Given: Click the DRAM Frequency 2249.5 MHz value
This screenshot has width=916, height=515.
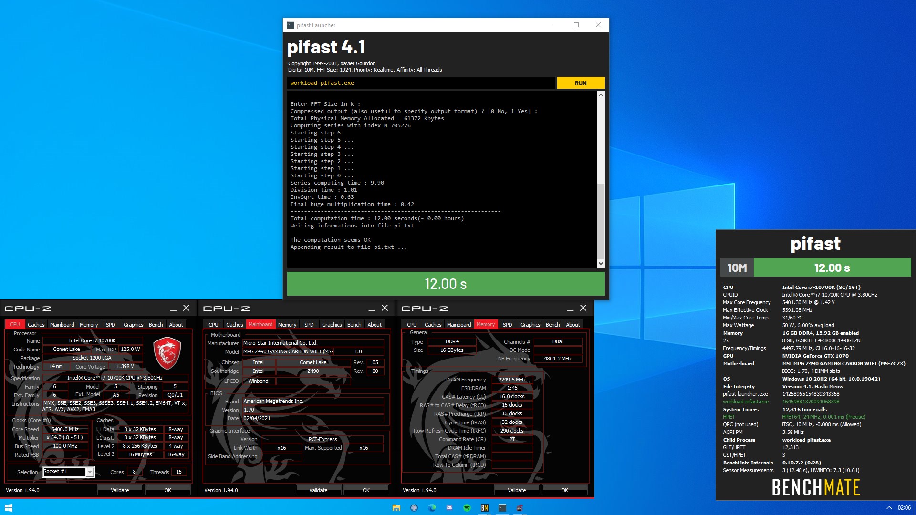Looking at the screenshot, I should pos(512,380).
